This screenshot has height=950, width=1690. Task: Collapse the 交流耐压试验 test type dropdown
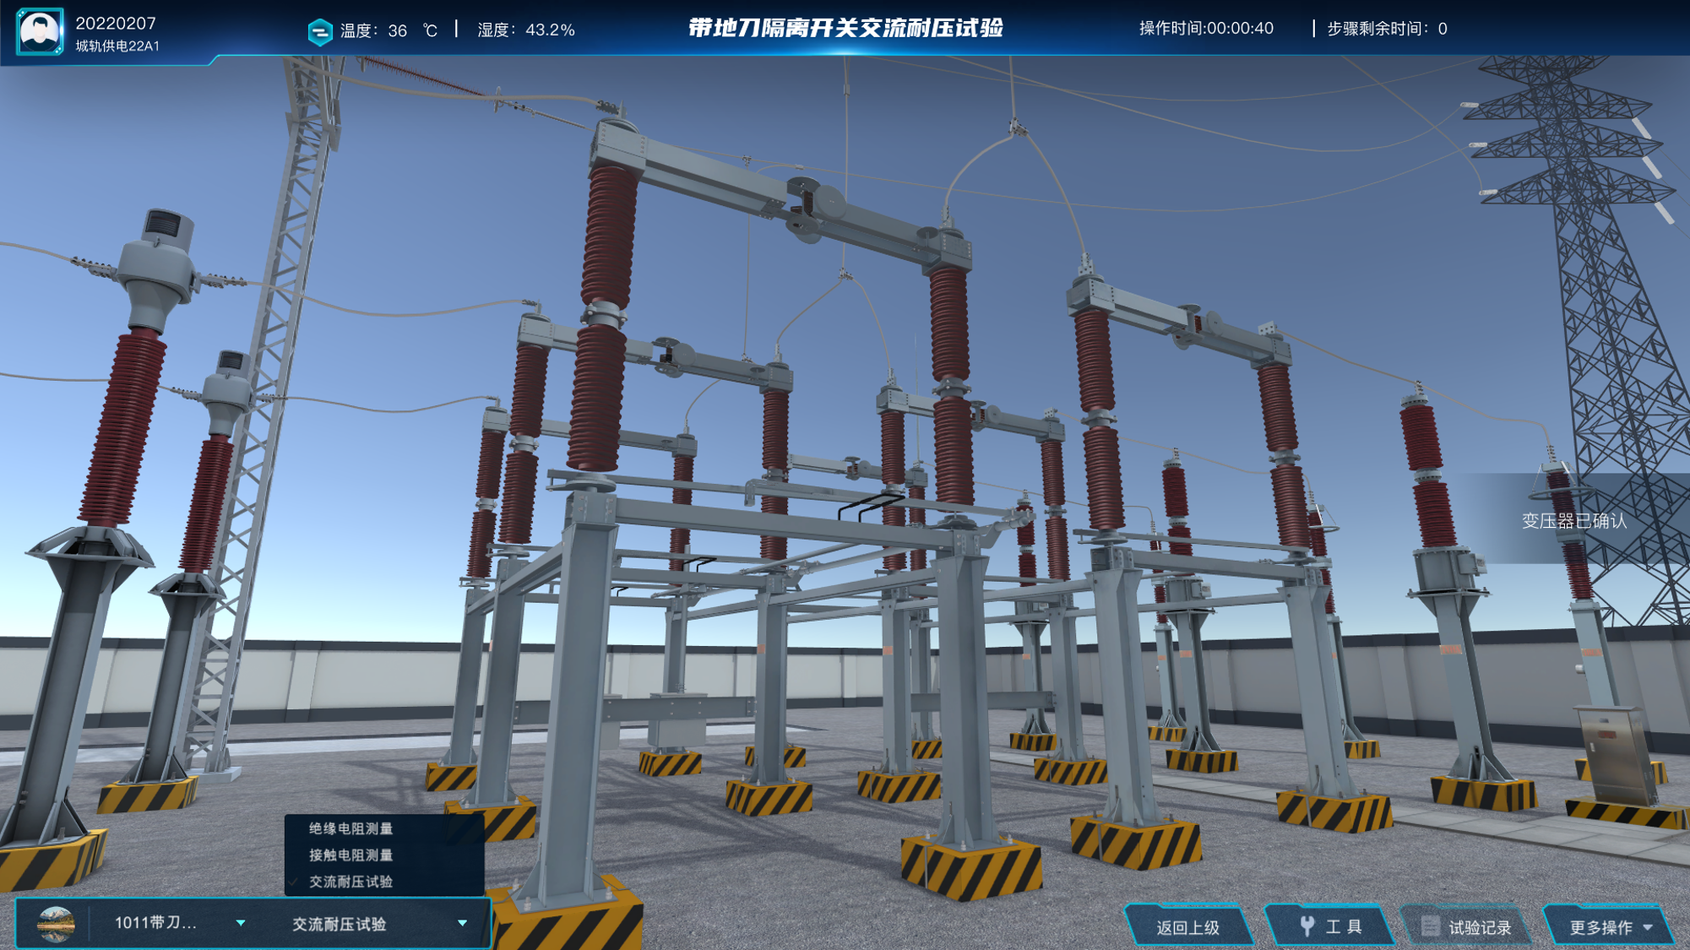click(462, 923)
